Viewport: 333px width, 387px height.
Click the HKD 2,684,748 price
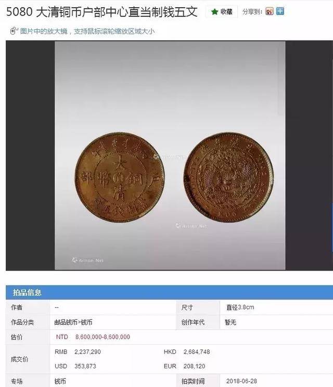point(187,352)
